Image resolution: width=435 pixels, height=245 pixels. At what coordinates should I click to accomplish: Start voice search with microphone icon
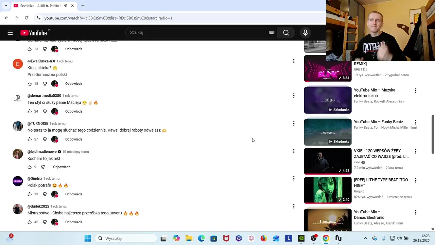tap(305, 33)
